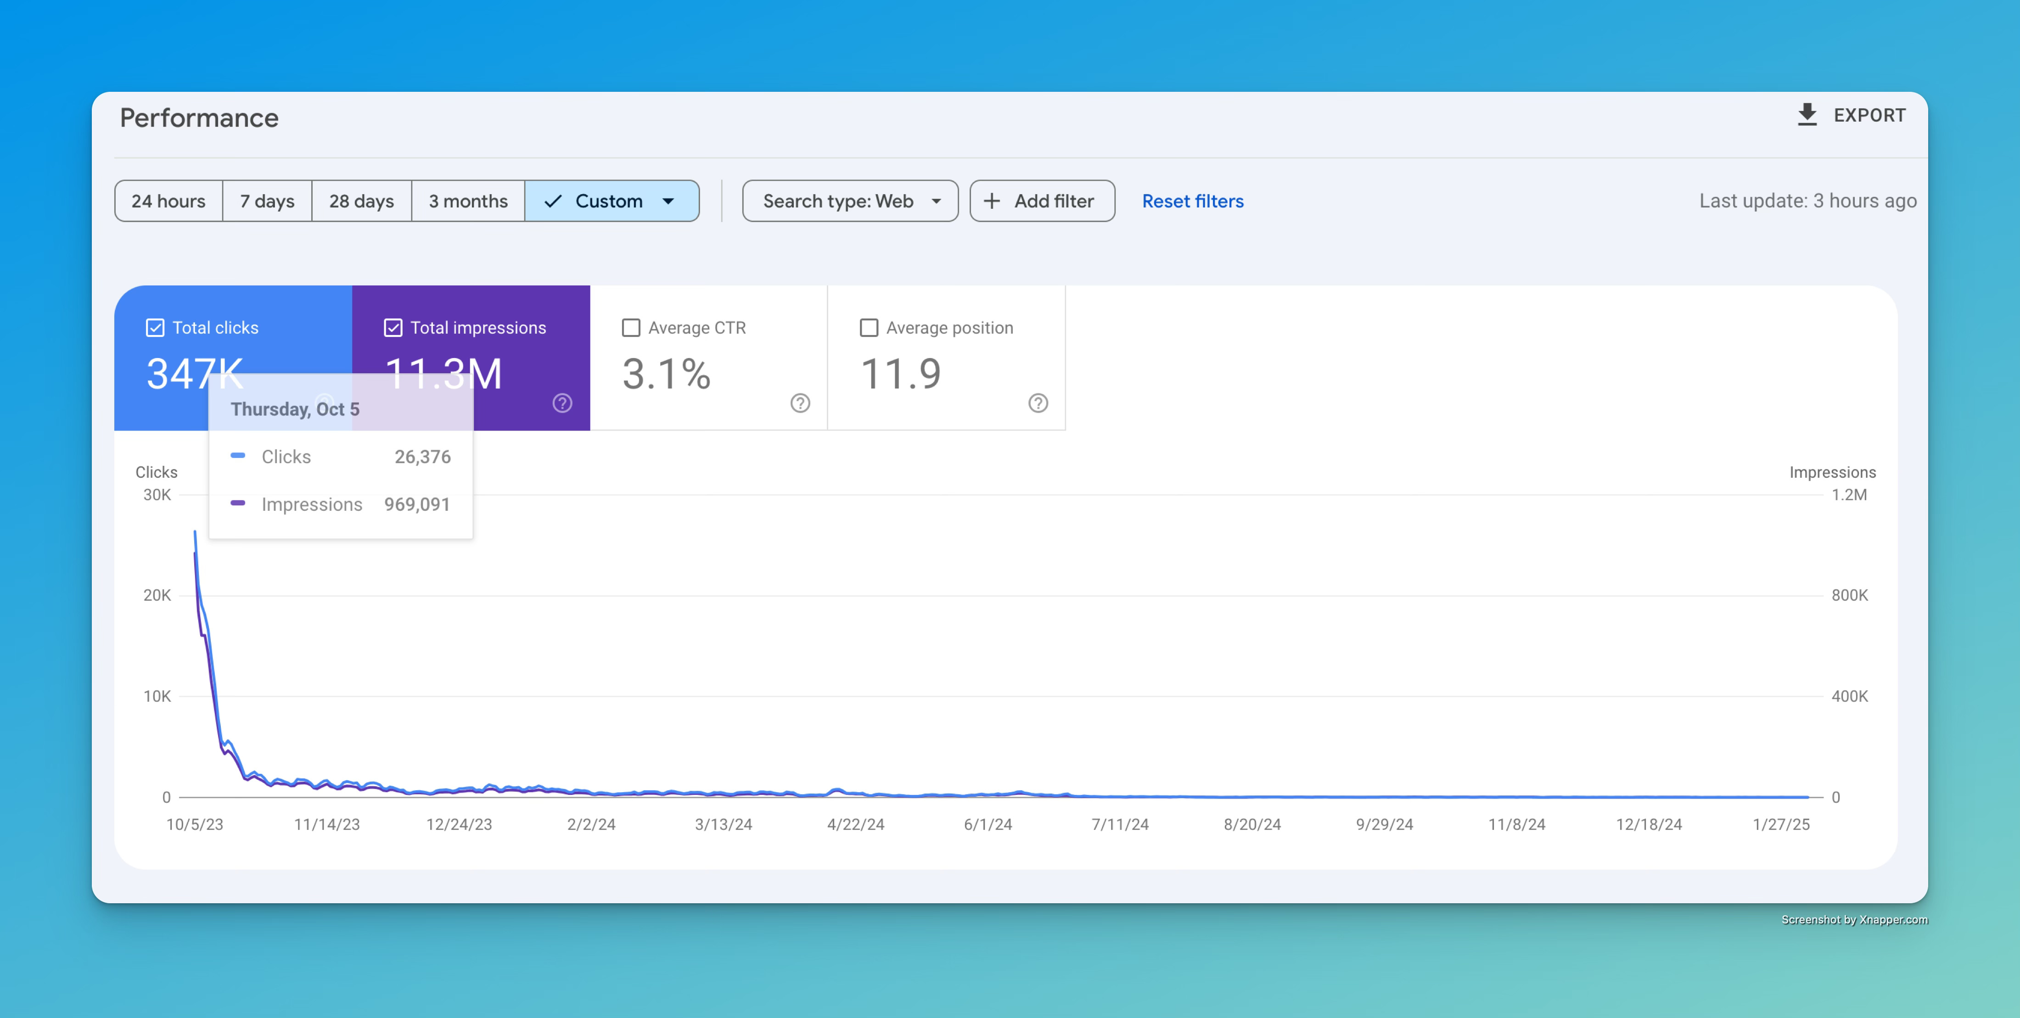The height and width of the screenshot is (1018, 2020).
Task: Click the 7/11/24 date on chart axis
Action: tap(1120, 824)
